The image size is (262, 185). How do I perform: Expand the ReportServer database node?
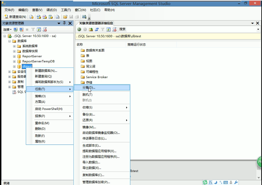(14, 56)
